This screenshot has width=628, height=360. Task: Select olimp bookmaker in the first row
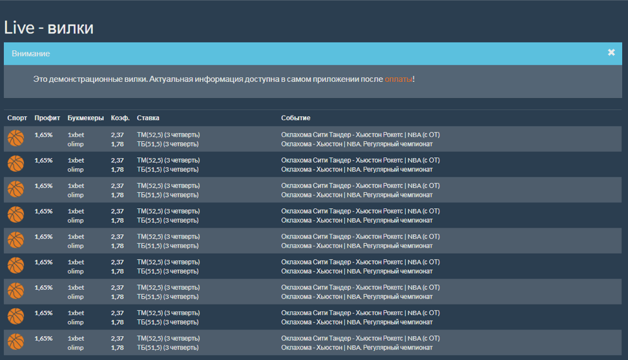click(x=76, y=144)
